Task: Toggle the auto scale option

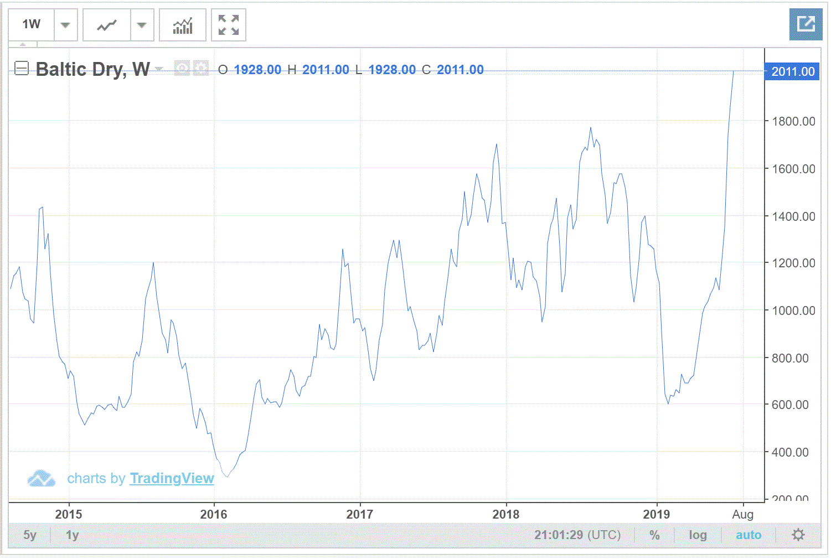Action: click(748, 535)
